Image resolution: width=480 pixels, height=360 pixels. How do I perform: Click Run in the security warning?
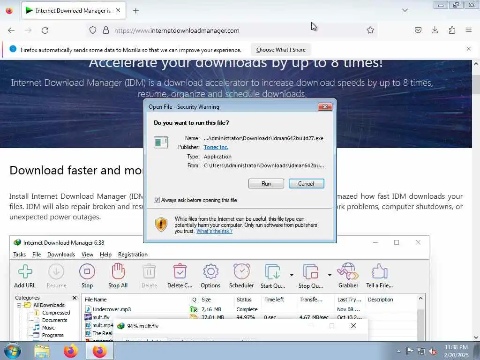266,184
